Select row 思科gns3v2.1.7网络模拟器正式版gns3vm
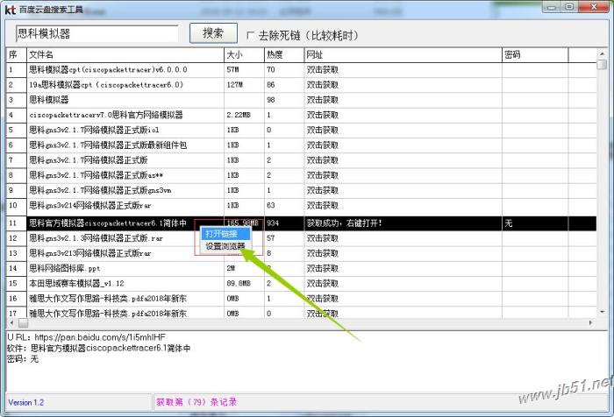This screenshot has height=417, width=614. [302, 190]
